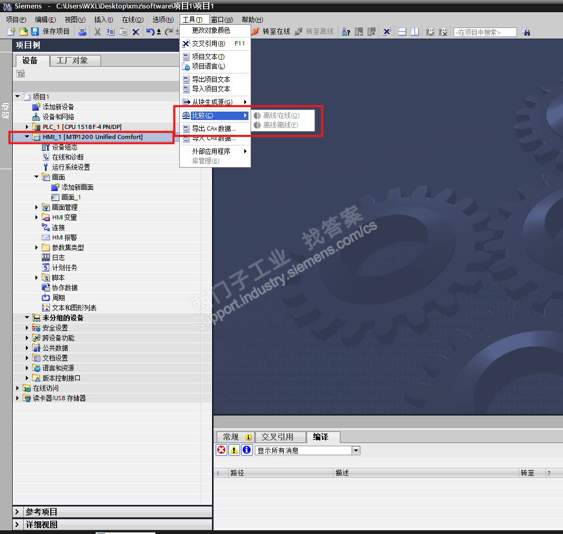Click the icon below the Devices tab
Image resolution: width=563 pixels, height=534 pixels.
[x=21, y=73]
